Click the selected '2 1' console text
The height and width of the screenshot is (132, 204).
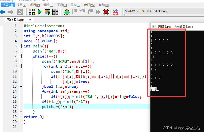coord(154,89)
